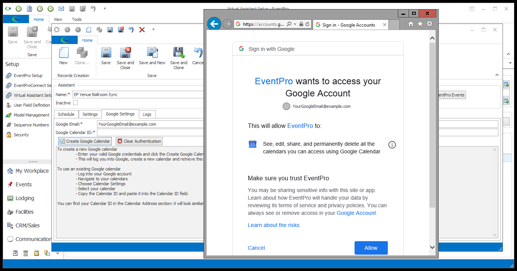The width and height of the screenshot is (517, 271).
Task: Collapse the assistant window ribbon chevron
Action: pyautogui.click(x=497, y=75)
